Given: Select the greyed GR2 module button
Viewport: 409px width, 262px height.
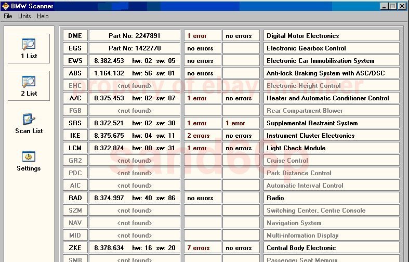Looking at the screenshot, I should pos(75,161).
